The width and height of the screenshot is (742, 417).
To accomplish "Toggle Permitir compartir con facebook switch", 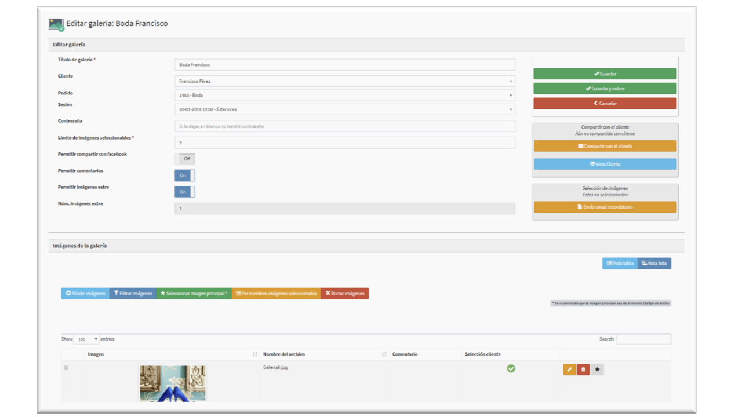I will (x=185, y=159).
